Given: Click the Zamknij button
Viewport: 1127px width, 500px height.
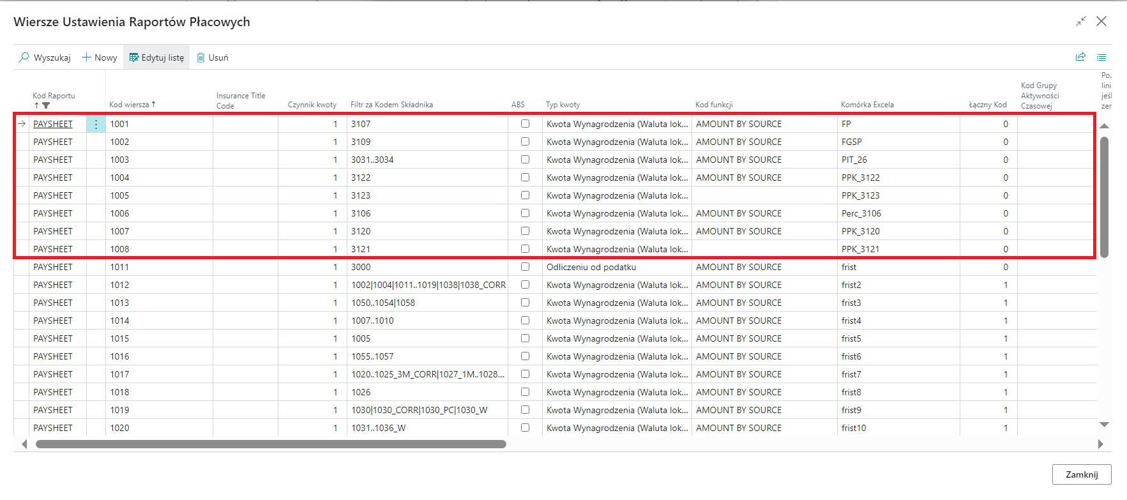Looking at the screenshot, I should coord(1081,474).
